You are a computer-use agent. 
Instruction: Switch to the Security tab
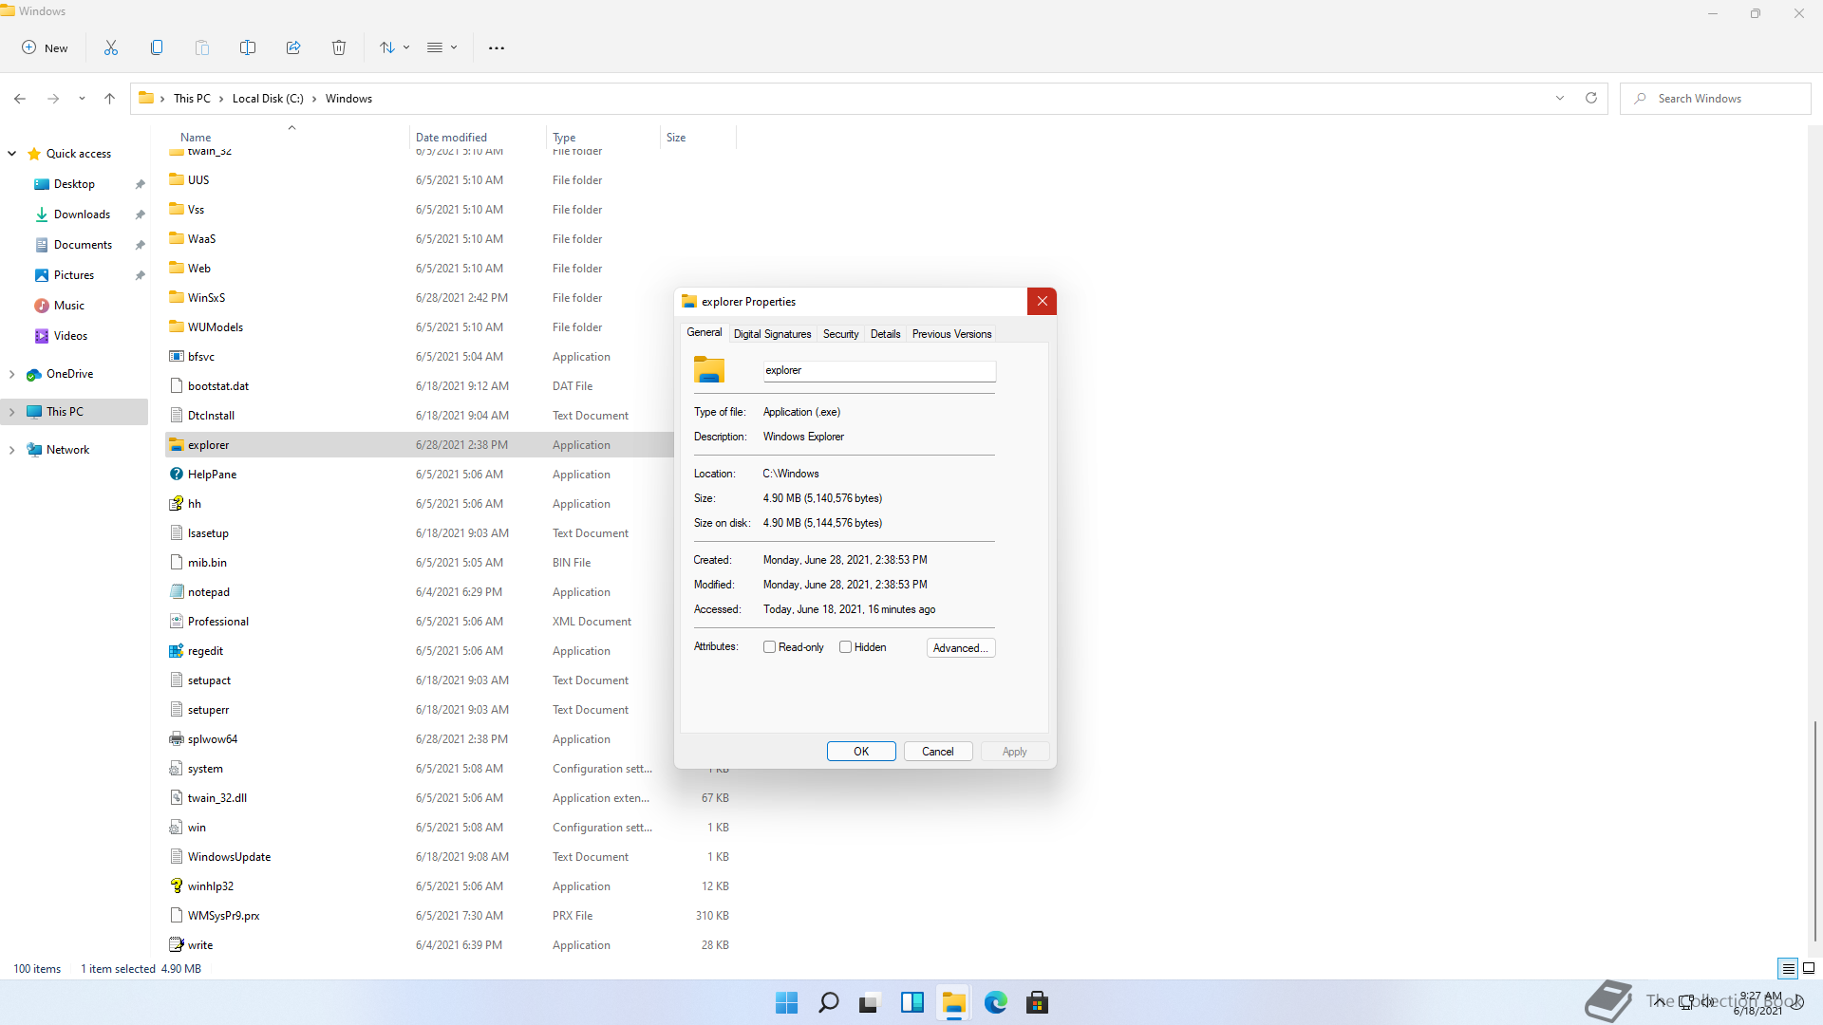(840, 334)
